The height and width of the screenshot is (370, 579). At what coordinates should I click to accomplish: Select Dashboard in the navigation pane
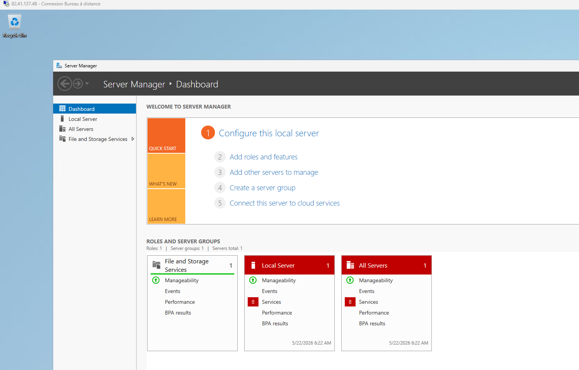(x=95, y=109)
